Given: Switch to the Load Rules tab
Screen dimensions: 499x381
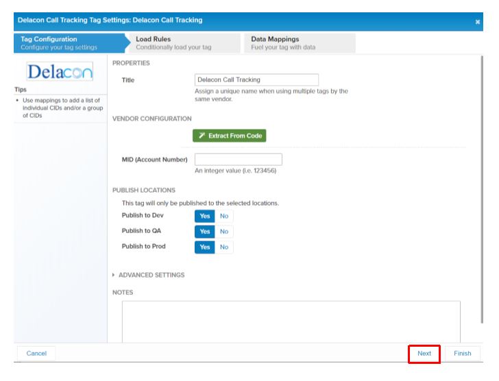Looking at the screenshot, I should click(184, 43).
